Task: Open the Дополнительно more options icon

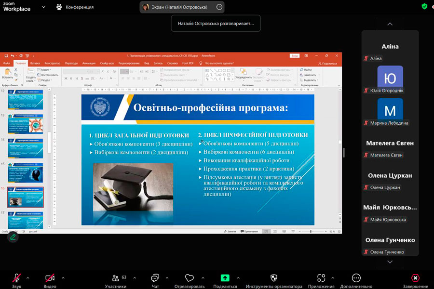Action: tap(356, 278)
